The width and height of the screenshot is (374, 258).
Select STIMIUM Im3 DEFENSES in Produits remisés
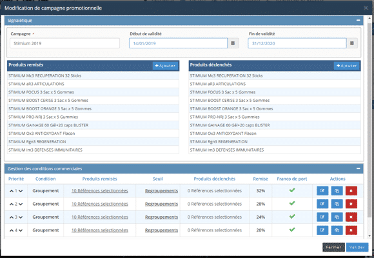click(x=93, y=150)
